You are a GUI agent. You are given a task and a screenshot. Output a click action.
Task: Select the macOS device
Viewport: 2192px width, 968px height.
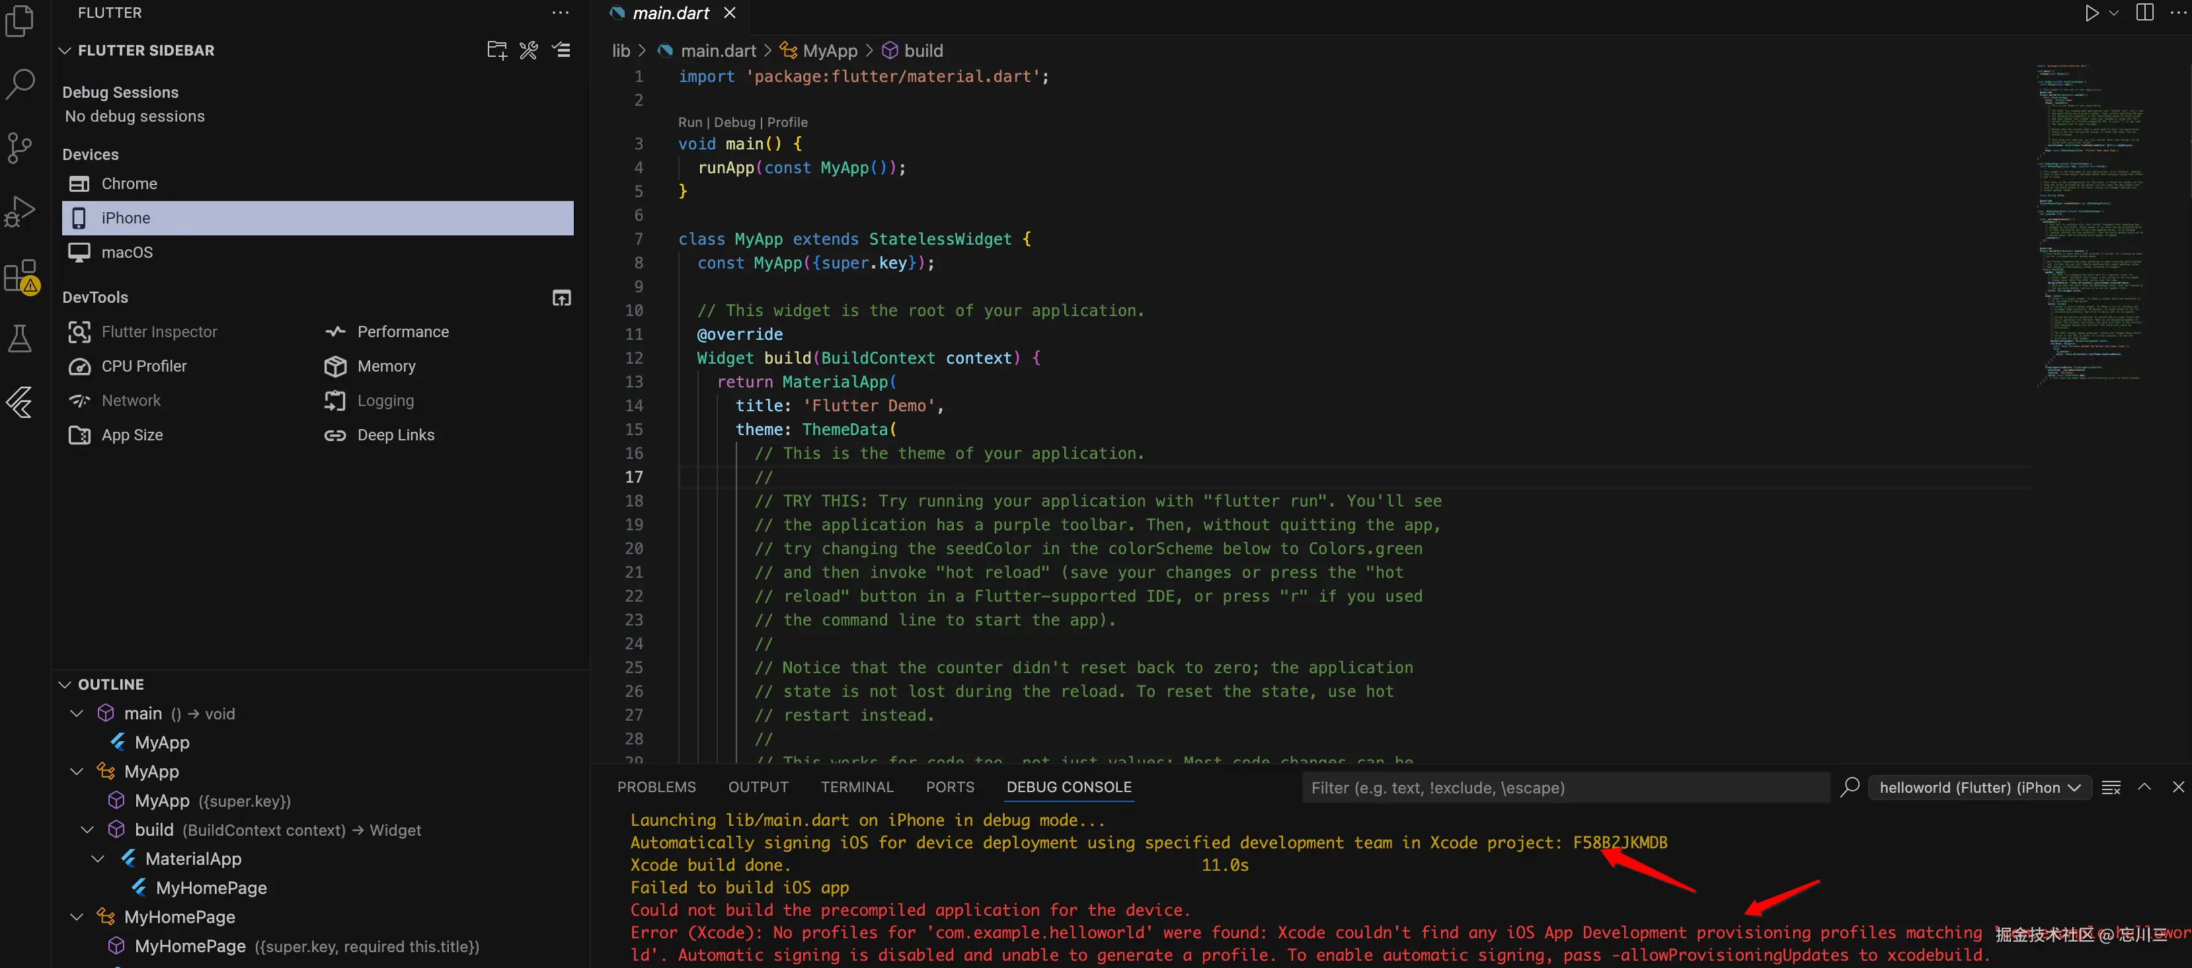(x=127, y=252)
